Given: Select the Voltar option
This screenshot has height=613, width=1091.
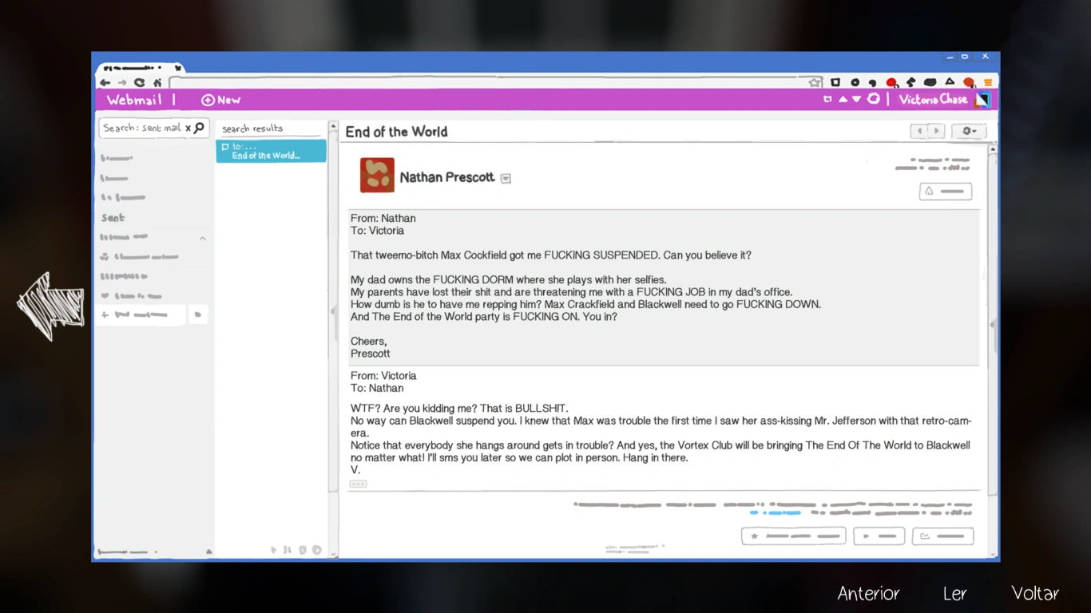Looking at the screenshot, I should click(x=1035, y=593).
